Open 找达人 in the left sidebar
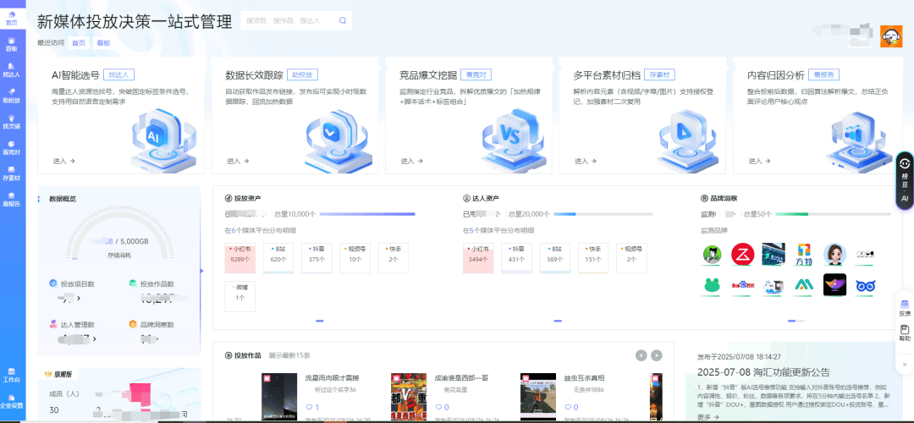Image resolution: width=914 pixels, height=423 pixels. pos(11,70)
